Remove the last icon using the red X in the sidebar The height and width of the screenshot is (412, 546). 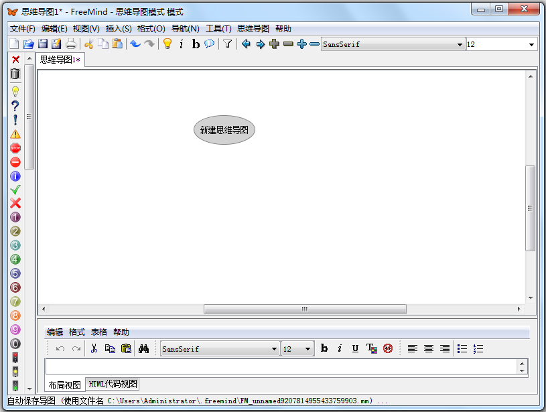point(15,60)
